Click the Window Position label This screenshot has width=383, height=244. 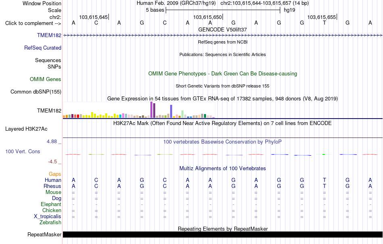pos(42,3)
